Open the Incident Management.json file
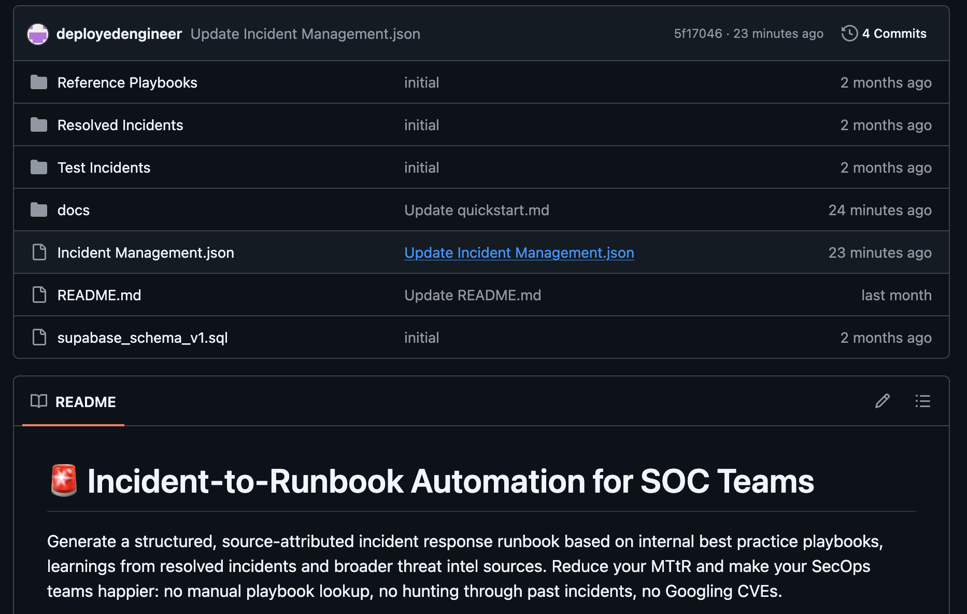 click(x=146, y=253)
